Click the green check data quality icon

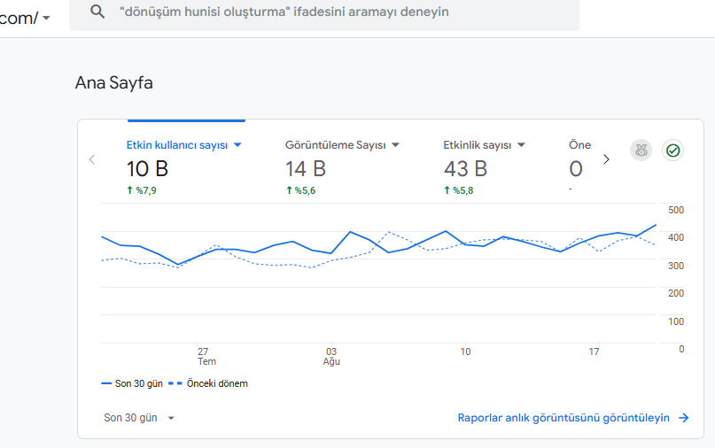pos(672,150)
